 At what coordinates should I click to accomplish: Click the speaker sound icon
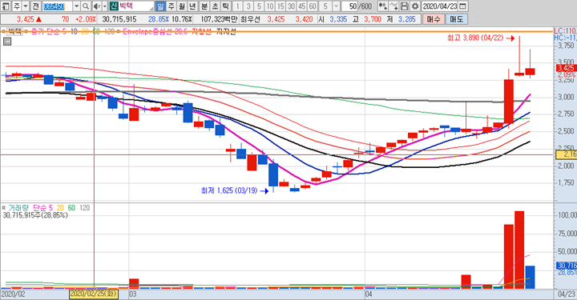click(97, 6)
